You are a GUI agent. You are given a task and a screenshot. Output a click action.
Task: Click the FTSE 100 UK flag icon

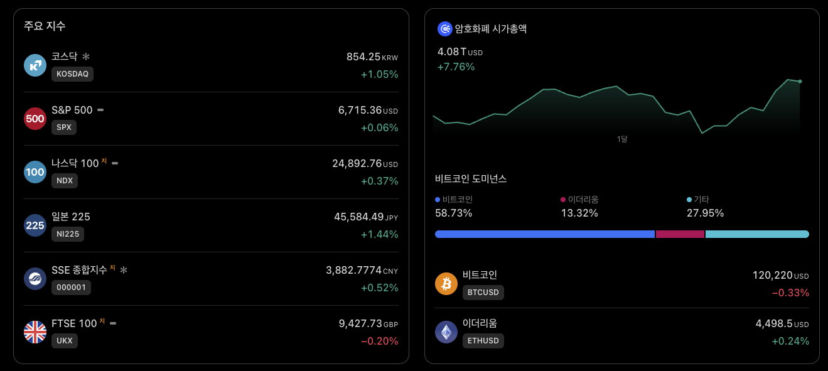coord(35,332)
